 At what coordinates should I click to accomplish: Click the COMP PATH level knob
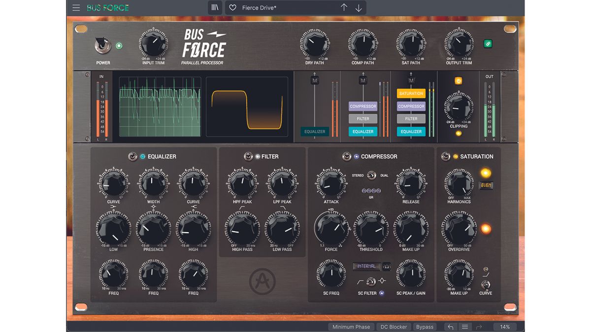point(363,44)
